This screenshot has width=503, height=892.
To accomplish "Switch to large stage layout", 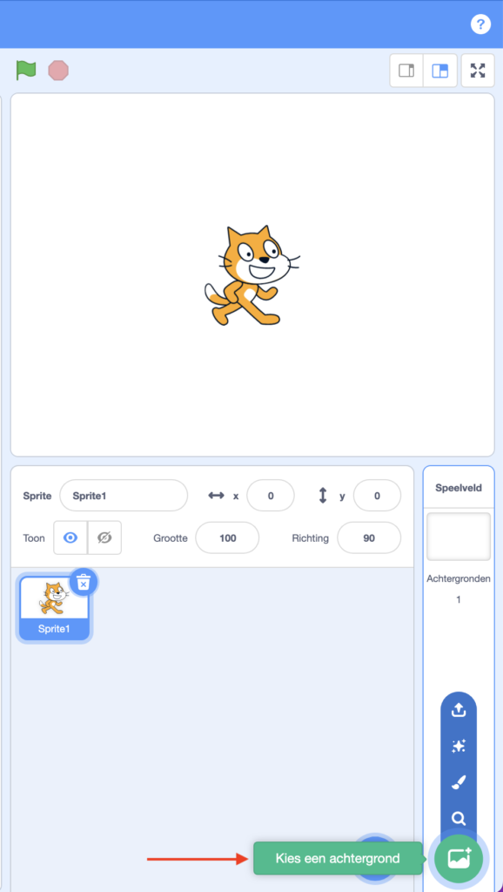I will [x=440, y=71].
